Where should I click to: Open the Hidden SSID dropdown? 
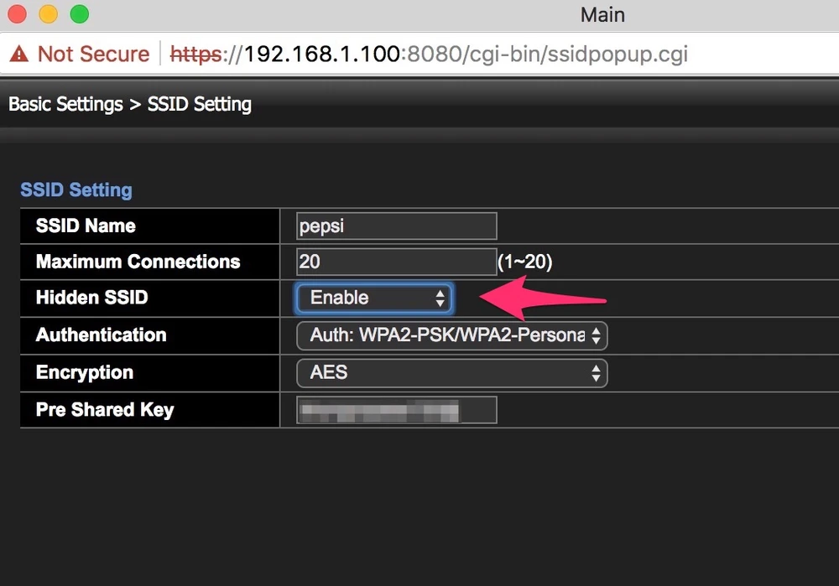pos(374,298)
